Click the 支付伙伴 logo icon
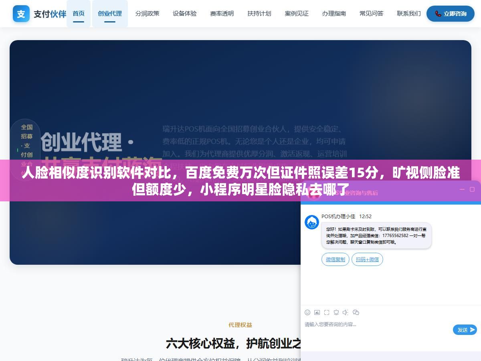Screen dimensions: 481x361 coord(21,14)
